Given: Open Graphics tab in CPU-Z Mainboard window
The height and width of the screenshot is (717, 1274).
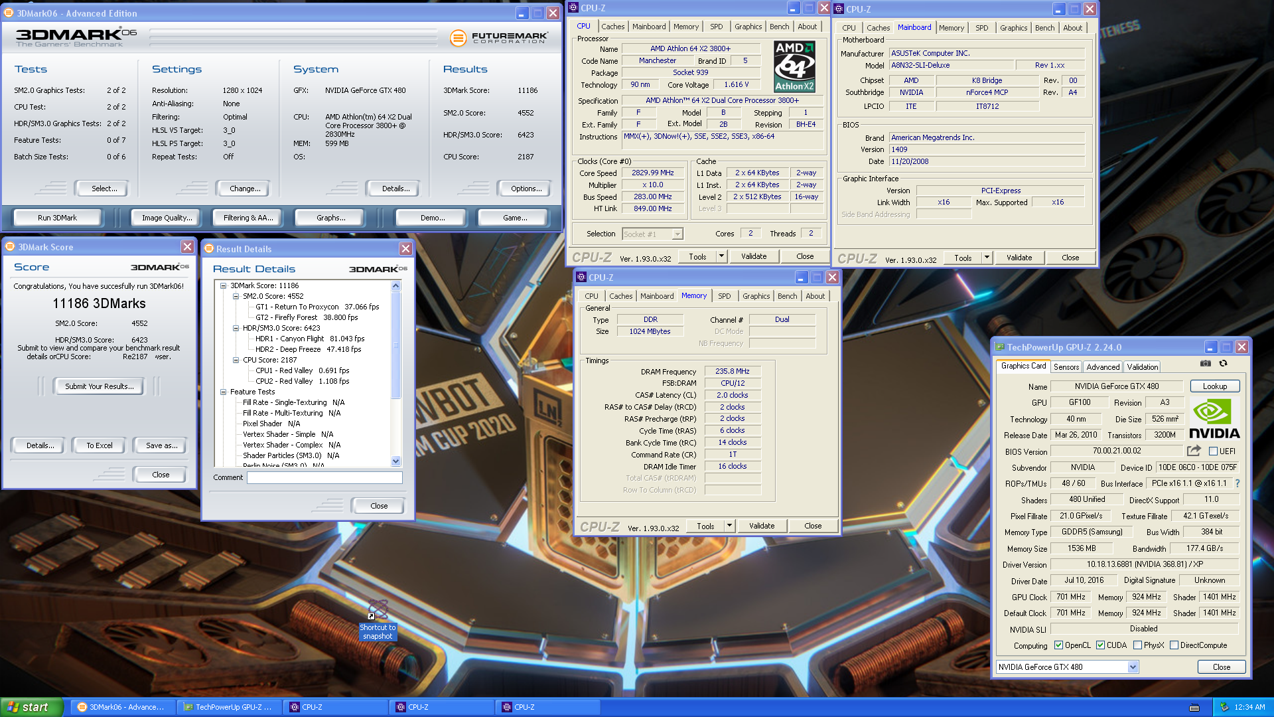Looking at the screenshot, I should pos(1013,28).
